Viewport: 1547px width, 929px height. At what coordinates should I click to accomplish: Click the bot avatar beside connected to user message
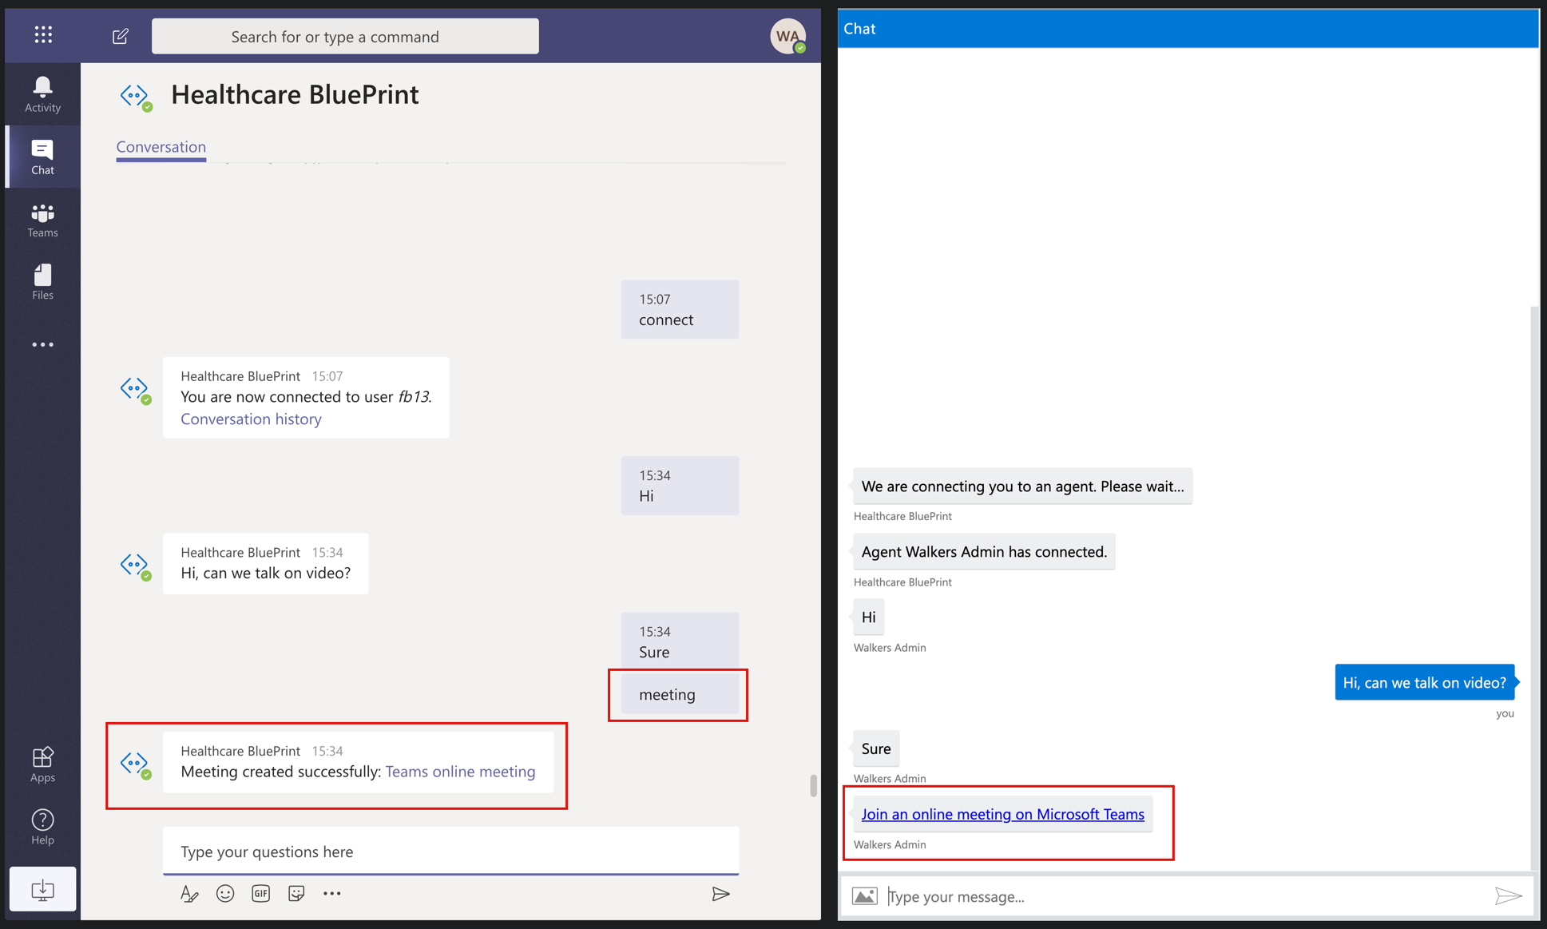tap(136, 390)
